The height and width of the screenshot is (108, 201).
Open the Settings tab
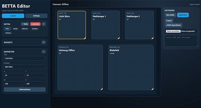click(36, 16)
